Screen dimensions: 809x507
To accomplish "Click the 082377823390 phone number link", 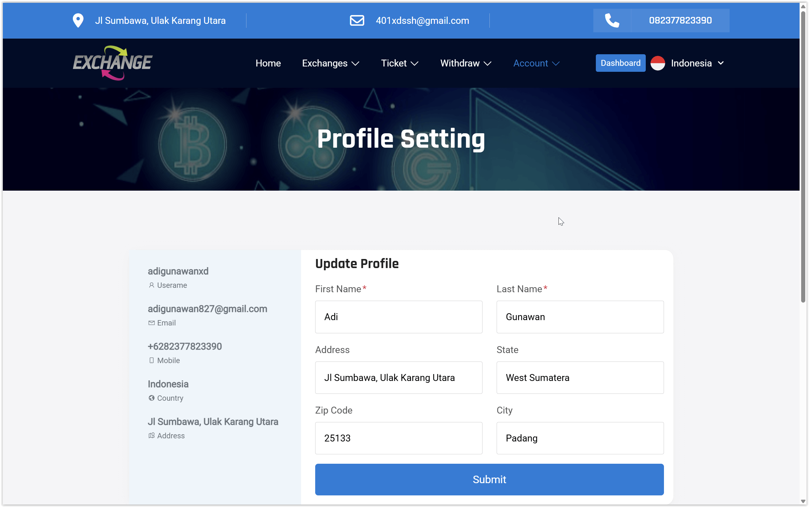I will [x=680, y=20].
